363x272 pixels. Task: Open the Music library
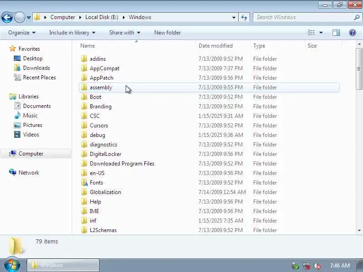(30, 116)
